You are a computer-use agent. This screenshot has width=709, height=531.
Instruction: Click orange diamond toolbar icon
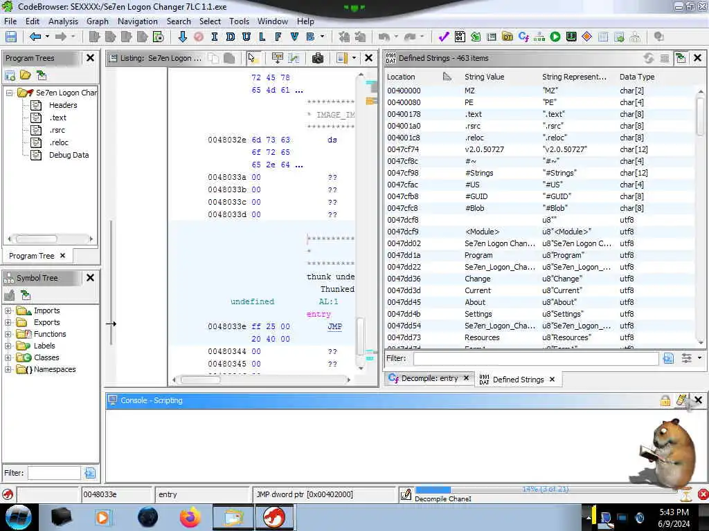click(587, 37)
